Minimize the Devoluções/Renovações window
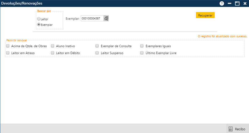The image size is (249, 133). 229,3
